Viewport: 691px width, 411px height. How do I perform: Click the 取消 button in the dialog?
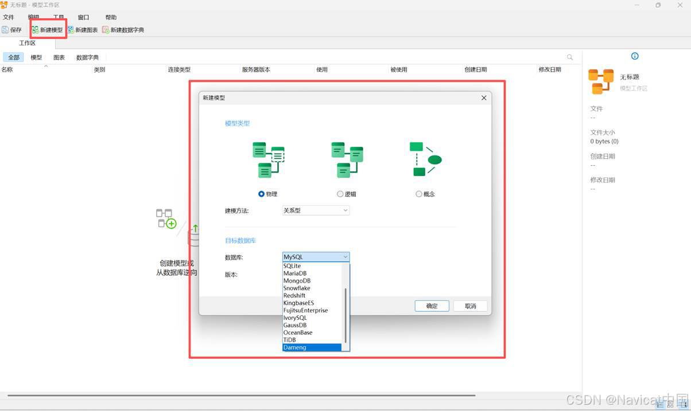point(471,306)
